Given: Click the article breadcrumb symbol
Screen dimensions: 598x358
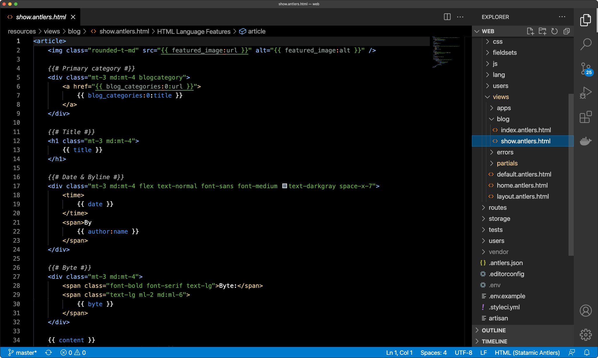Looking at the screenshot, I should [x=252, y=31].
